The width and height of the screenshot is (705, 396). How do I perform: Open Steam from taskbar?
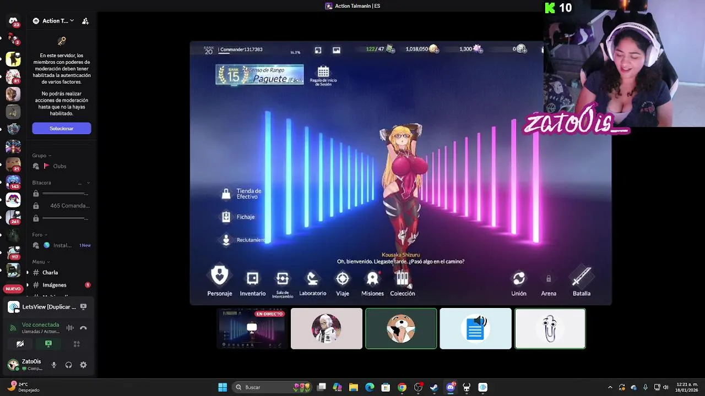[x=434, y=387]
